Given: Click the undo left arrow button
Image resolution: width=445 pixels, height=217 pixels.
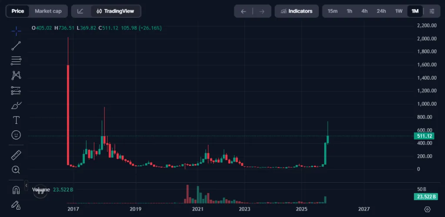Looking at the screenshot, I should pos(243,11).
